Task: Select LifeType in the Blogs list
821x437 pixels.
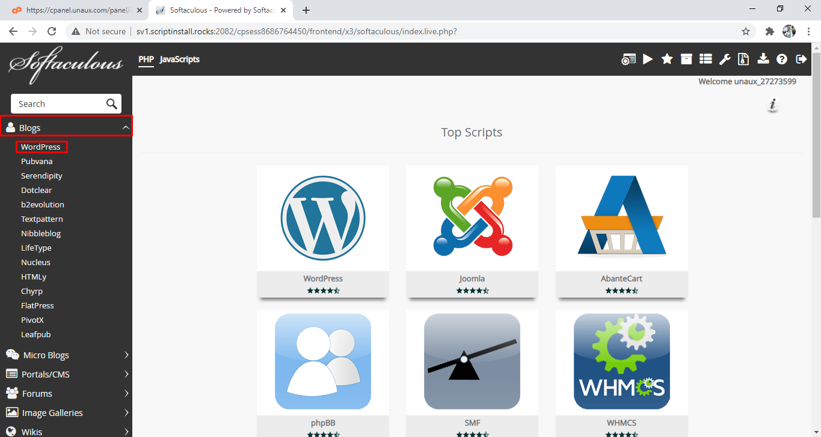Action: pyautogui.click(x=36, y=248)
